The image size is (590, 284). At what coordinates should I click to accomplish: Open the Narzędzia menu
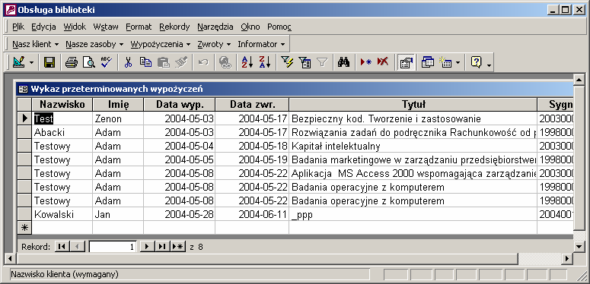click(215, 27)
